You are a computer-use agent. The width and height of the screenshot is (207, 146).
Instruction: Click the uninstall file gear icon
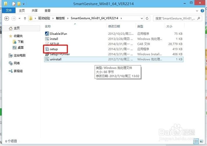47,59
